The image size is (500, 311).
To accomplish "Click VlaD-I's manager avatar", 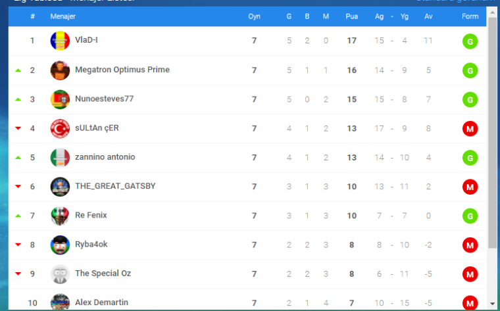I will point(60,41).
